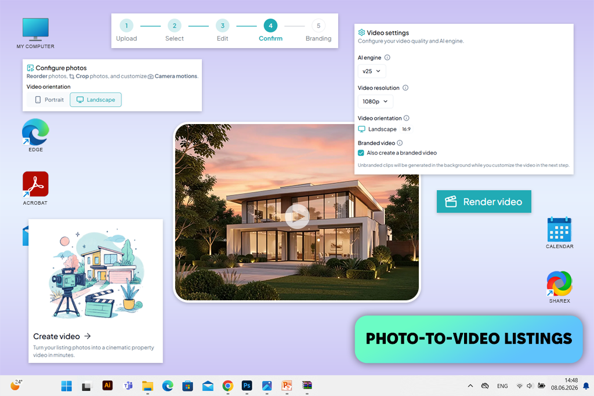Click the Branded video info icon

tap(400, 143)
